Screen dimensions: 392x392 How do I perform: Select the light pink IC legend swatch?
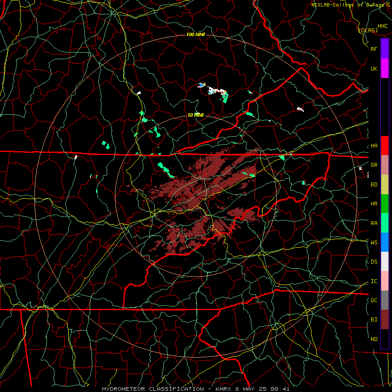point(385,281)
